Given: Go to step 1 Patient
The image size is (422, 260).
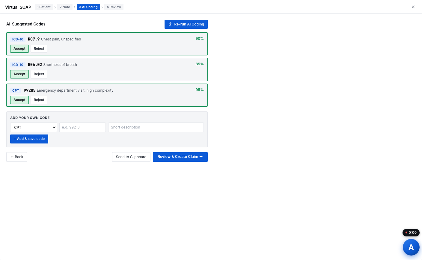Looking at the screenshot, I should (x=44, y=7).
